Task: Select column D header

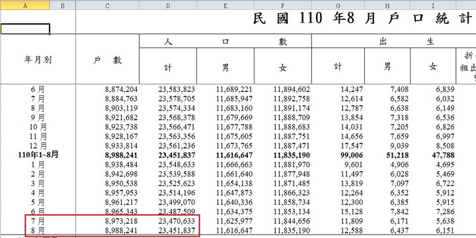Action: coord(168,5)
